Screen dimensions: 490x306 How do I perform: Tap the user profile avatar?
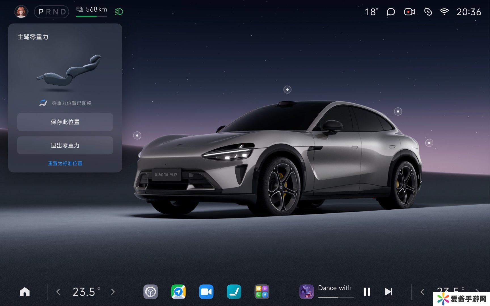point(21,12)
